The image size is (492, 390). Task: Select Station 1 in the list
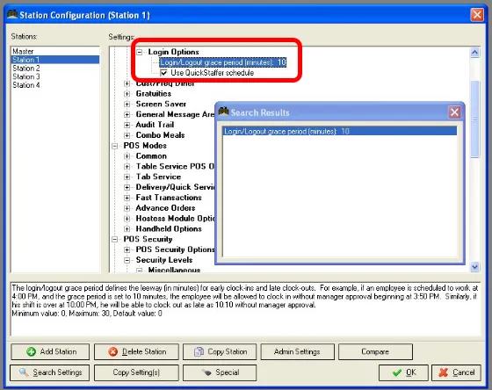(x=54, y=60)
